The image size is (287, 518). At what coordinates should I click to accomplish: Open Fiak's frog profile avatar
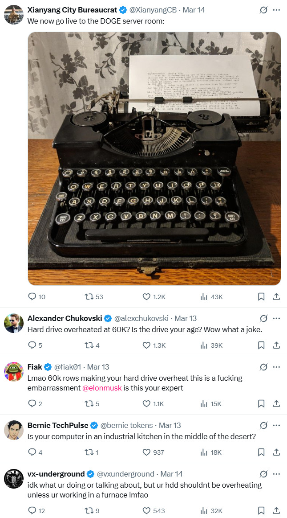click(x=14, y=372)
